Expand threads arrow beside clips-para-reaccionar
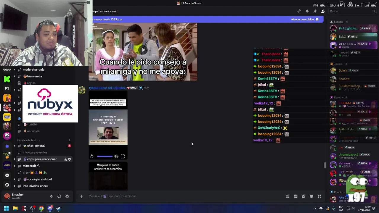This screenshot has height=213, width=379. coord(15,159)
